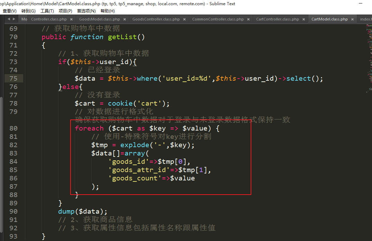Switch to the CommonController.class.php tab

(x=217, y=19)
